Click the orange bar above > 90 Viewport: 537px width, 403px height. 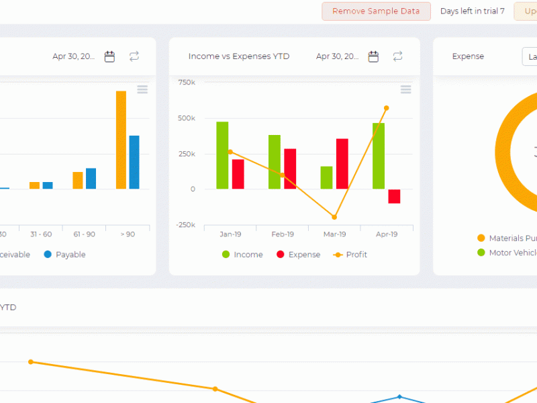[121, 140]
